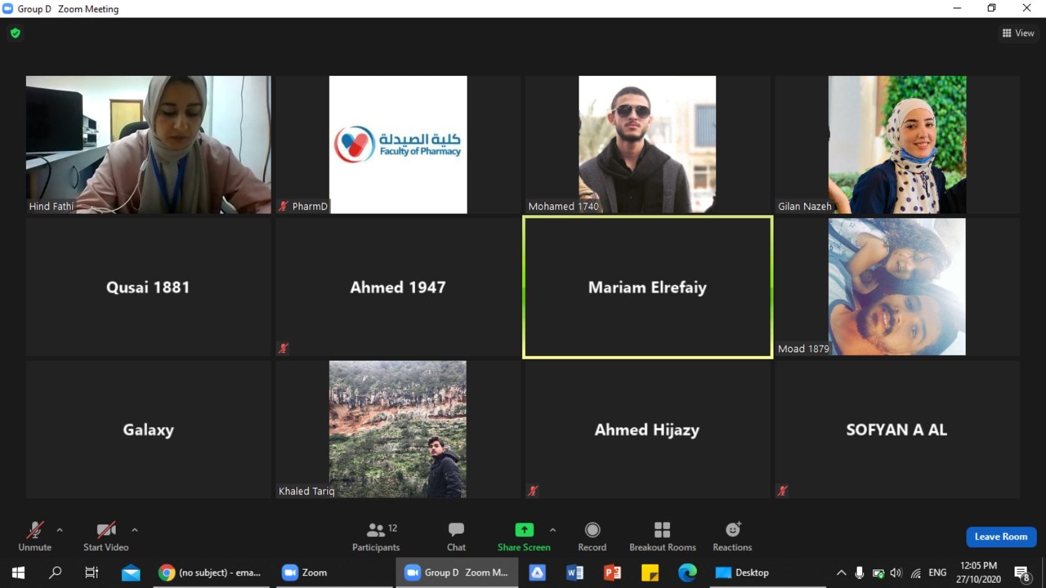Open the Participants panel
Image resolution: width=1046 pixels, height=588 pixels.
pyautogui.click(x=376, y=536)
